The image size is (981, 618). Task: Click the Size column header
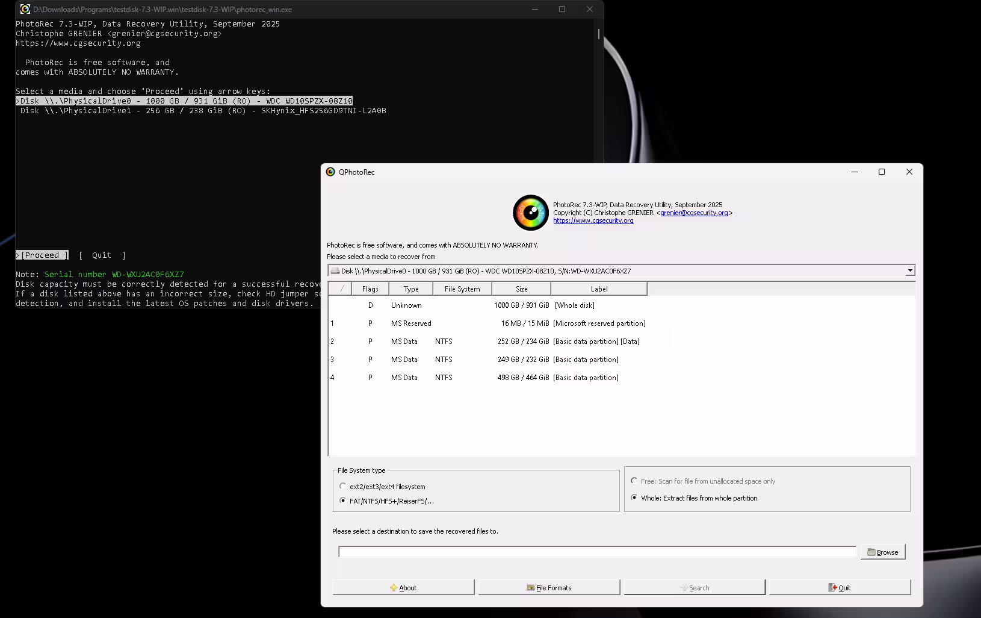[521, 289]
